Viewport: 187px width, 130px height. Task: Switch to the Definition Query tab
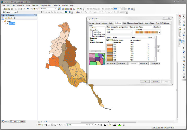click(133, 23)
